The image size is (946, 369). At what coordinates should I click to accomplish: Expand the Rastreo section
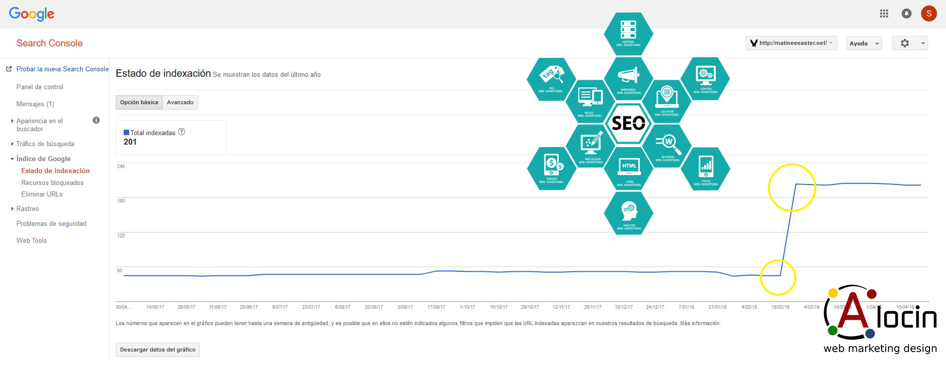tap(27, 208)
